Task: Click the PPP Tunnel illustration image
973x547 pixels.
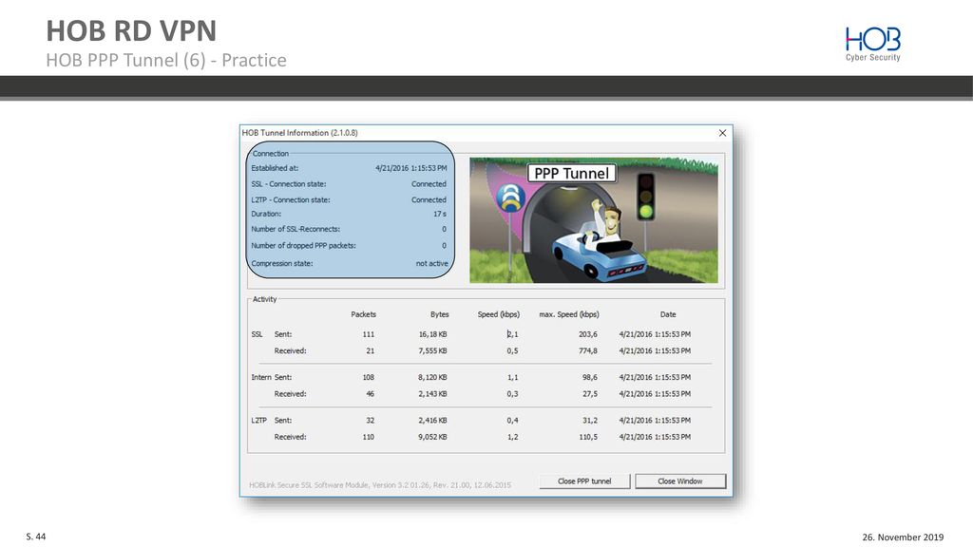Action: coord(594,220)
